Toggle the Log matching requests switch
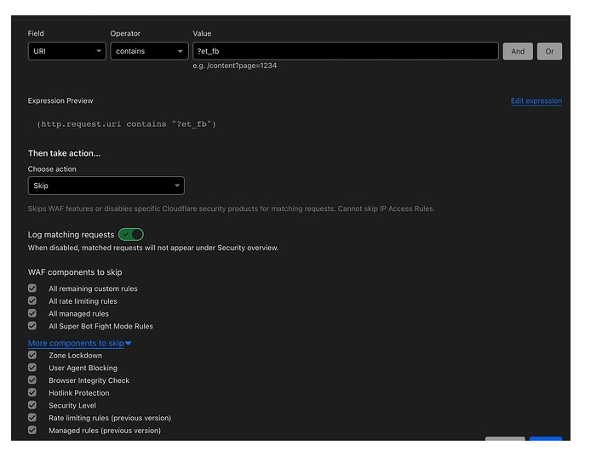Screen dimensions: 608x457 [131, 235]
